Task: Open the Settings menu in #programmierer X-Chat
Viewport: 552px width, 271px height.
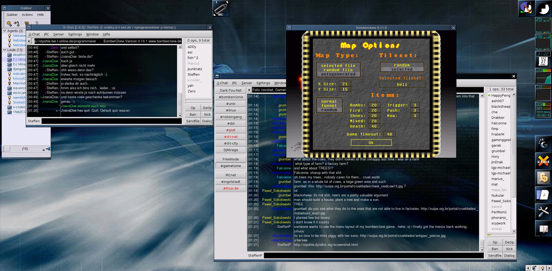Action: 75,34
